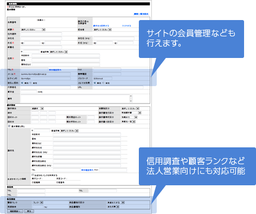Click the パスワード input field
Screen dimensions: 256x214
tap(103, 79)
